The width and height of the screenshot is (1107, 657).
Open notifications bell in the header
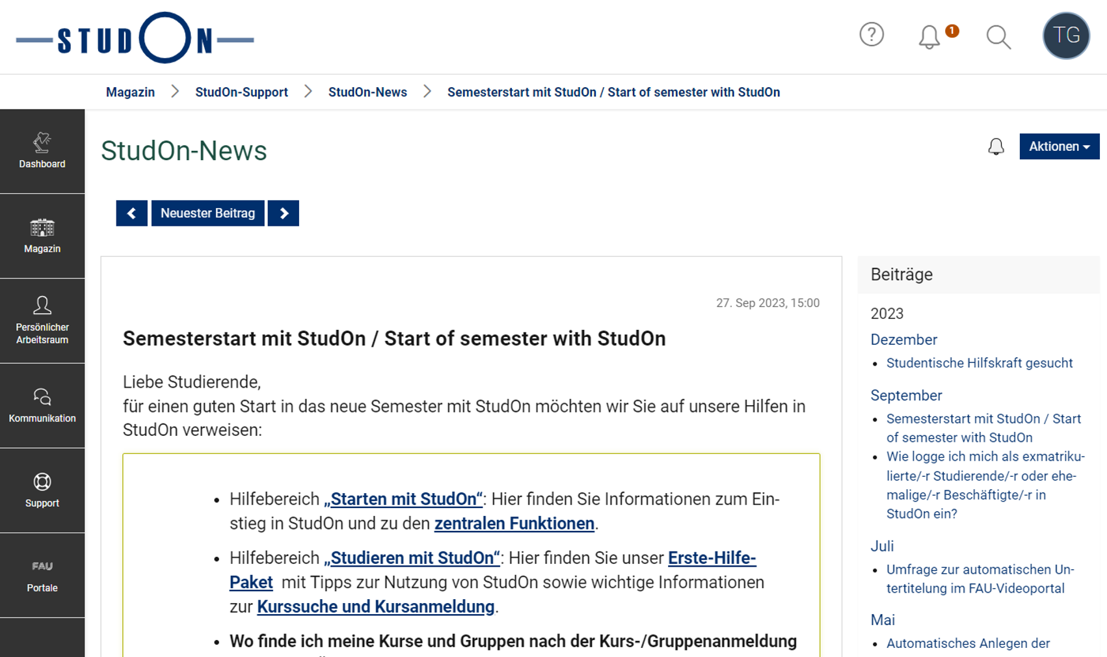click(929, 36)
